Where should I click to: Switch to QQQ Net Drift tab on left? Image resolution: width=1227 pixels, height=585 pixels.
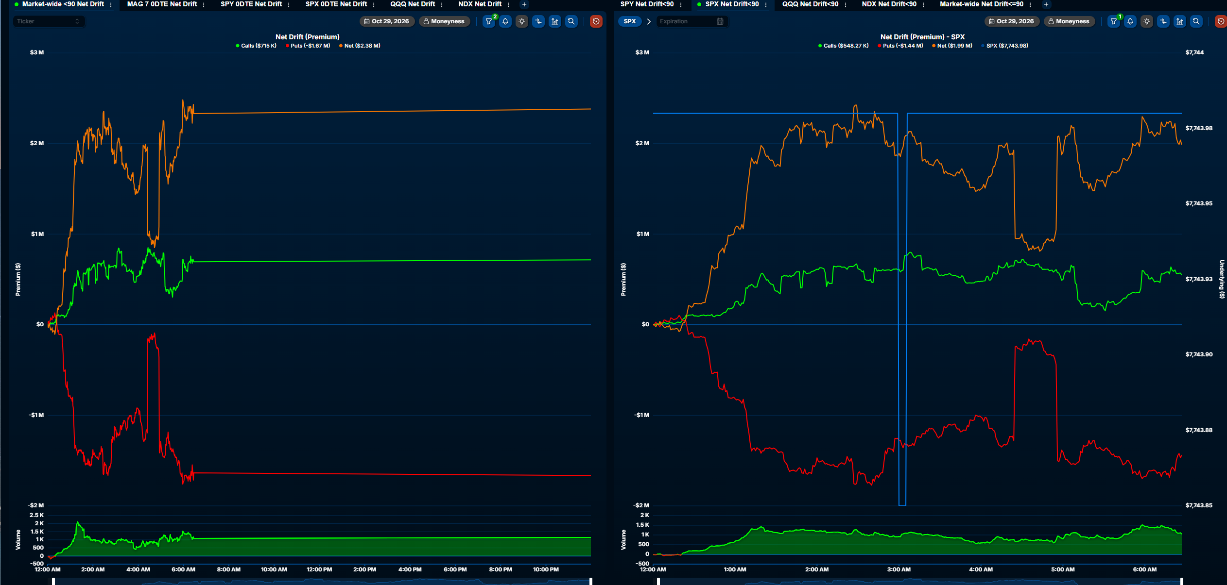pos(413,4)
